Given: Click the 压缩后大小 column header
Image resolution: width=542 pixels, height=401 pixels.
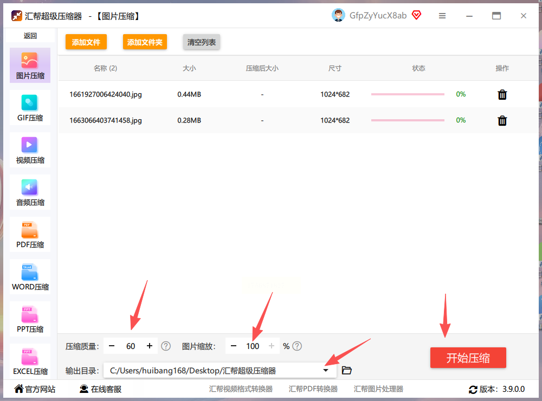Looking at the screenshot, I should point(262,68).
